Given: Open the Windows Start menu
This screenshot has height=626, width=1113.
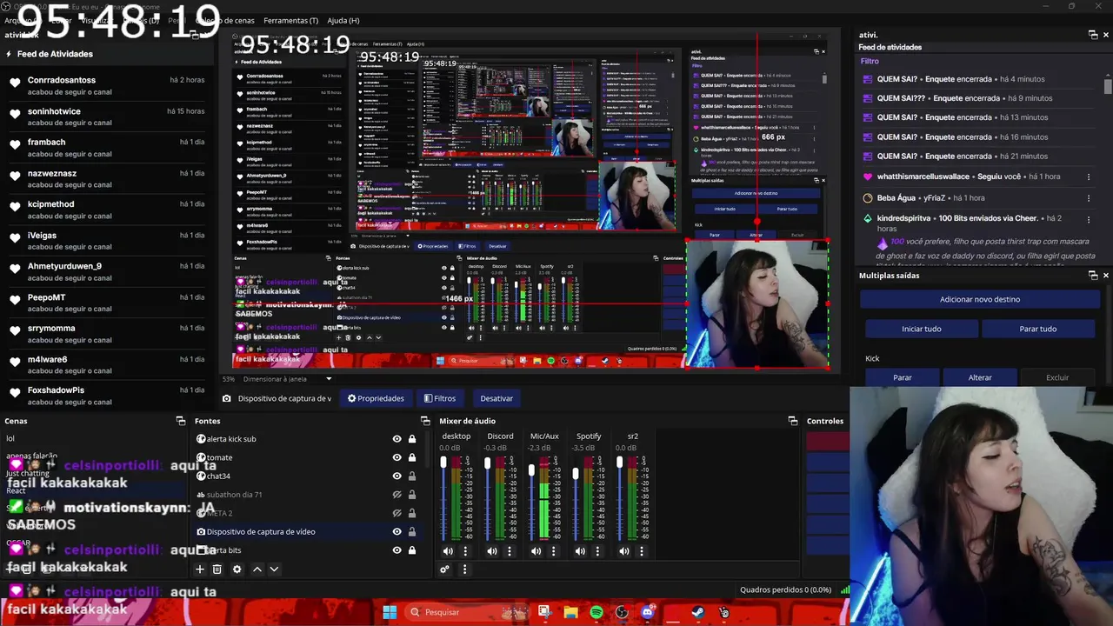Looking at the screenshot, I should click(x=390, y=612).
